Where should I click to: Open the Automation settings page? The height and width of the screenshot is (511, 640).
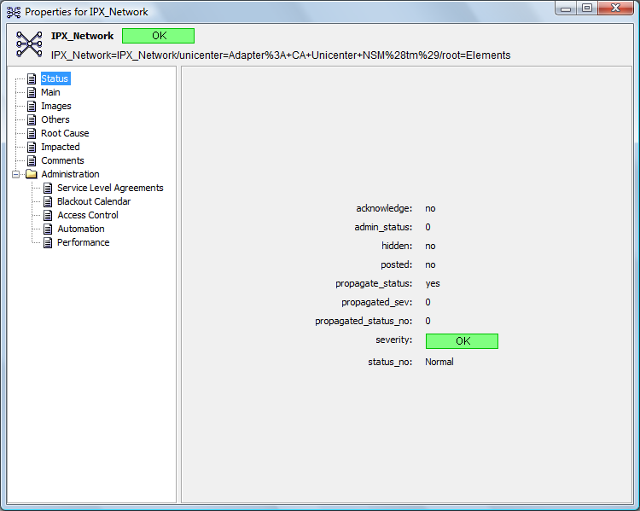[x=81, y=229]
